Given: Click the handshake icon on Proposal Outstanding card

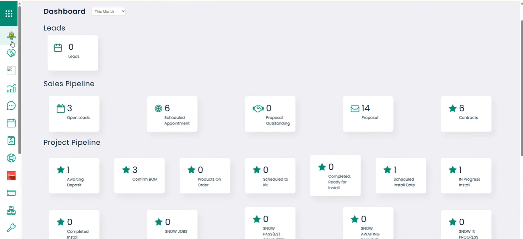Looking at the screenshot, I should click(258, 108).
